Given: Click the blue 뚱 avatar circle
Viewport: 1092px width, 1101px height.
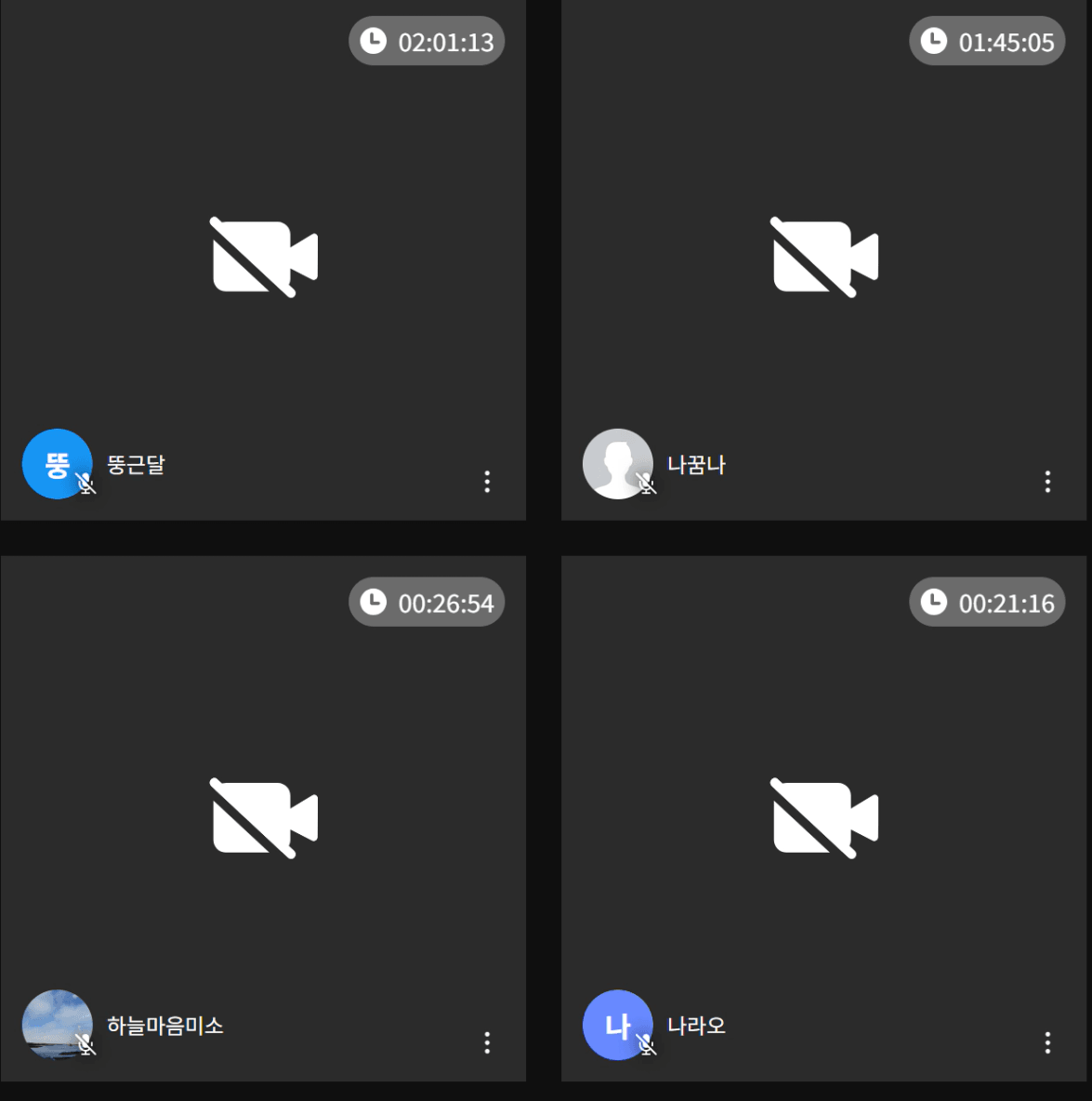Looking at the screenshot, I should pyautogui.click(x=57, y=463).
